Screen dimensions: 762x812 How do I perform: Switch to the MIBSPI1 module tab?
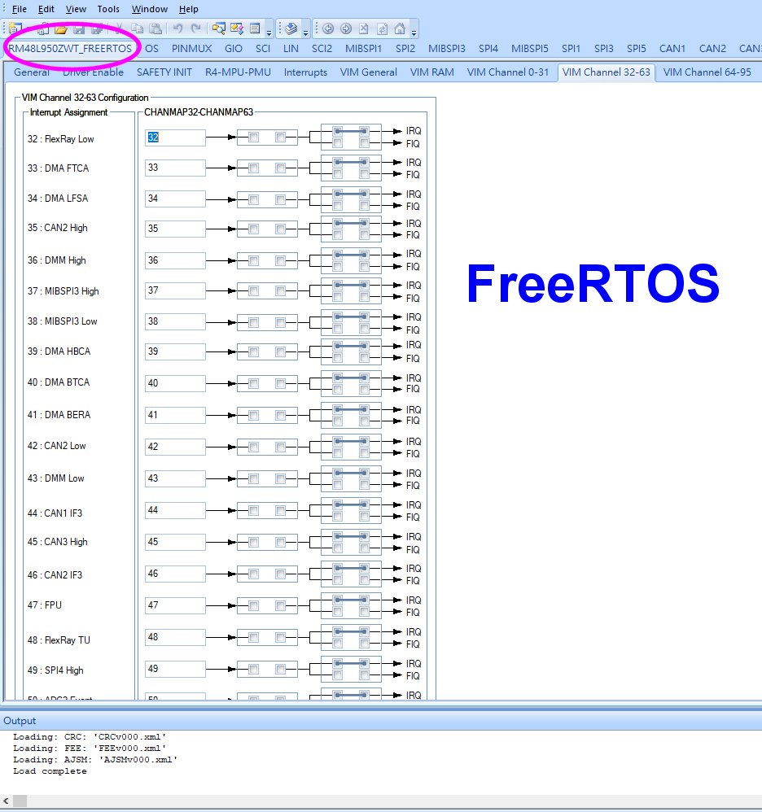[364, 49]
